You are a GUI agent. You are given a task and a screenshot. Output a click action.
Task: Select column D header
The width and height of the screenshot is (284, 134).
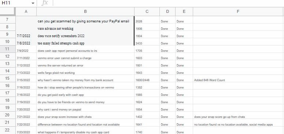click(167, 11)
